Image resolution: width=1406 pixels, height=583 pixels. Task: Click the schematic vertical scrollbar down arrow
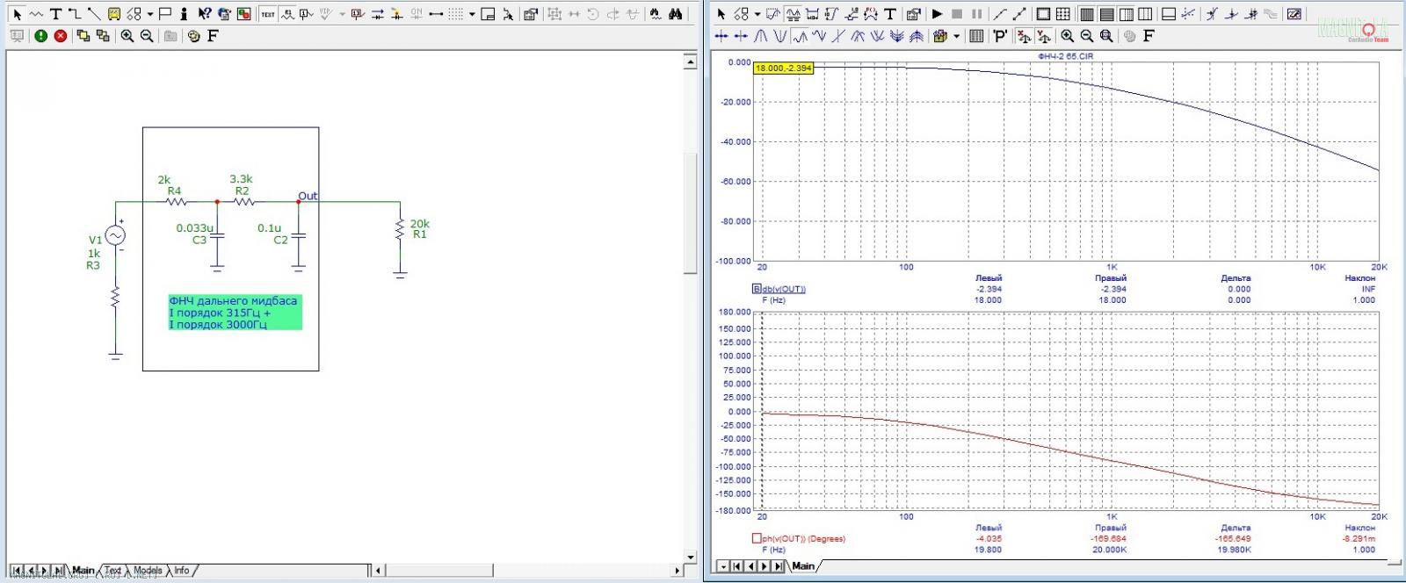click(x=691, y=557)
